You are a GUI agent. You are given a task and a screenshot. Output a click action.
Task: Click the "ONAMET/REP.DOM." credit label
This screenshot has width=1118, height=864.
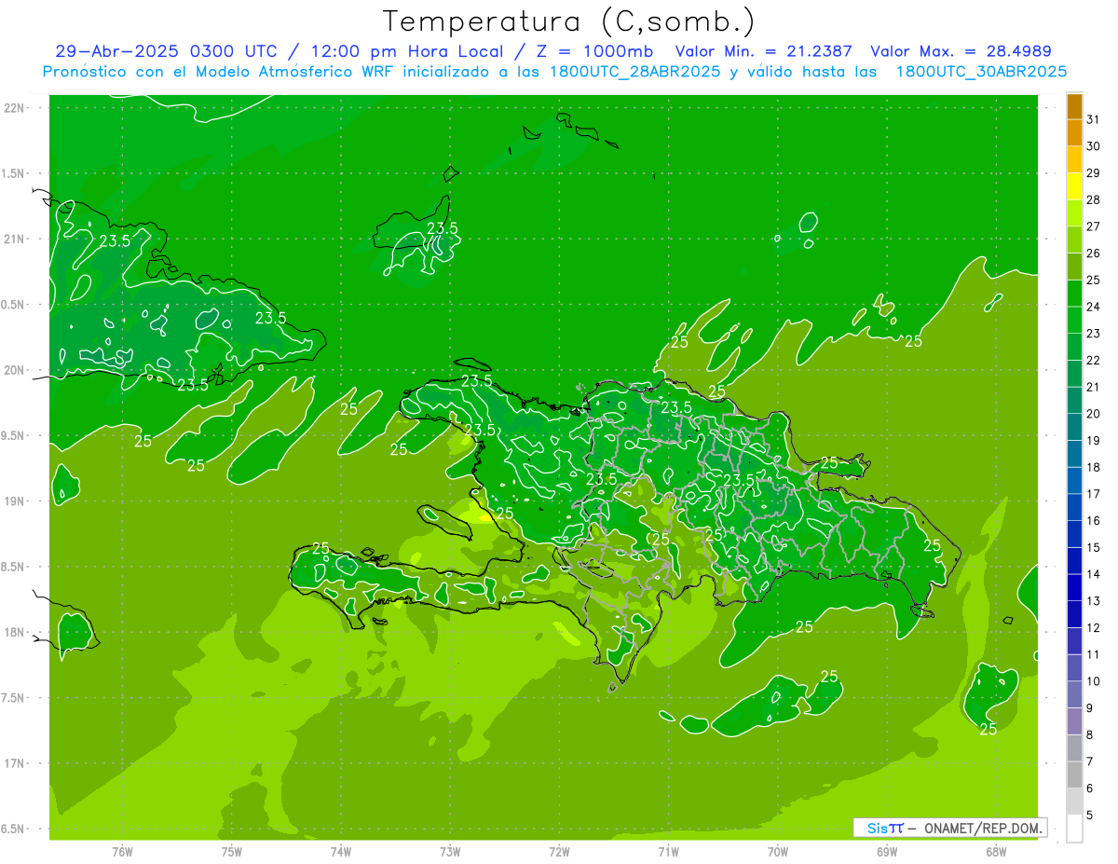[x=982, y=828]
